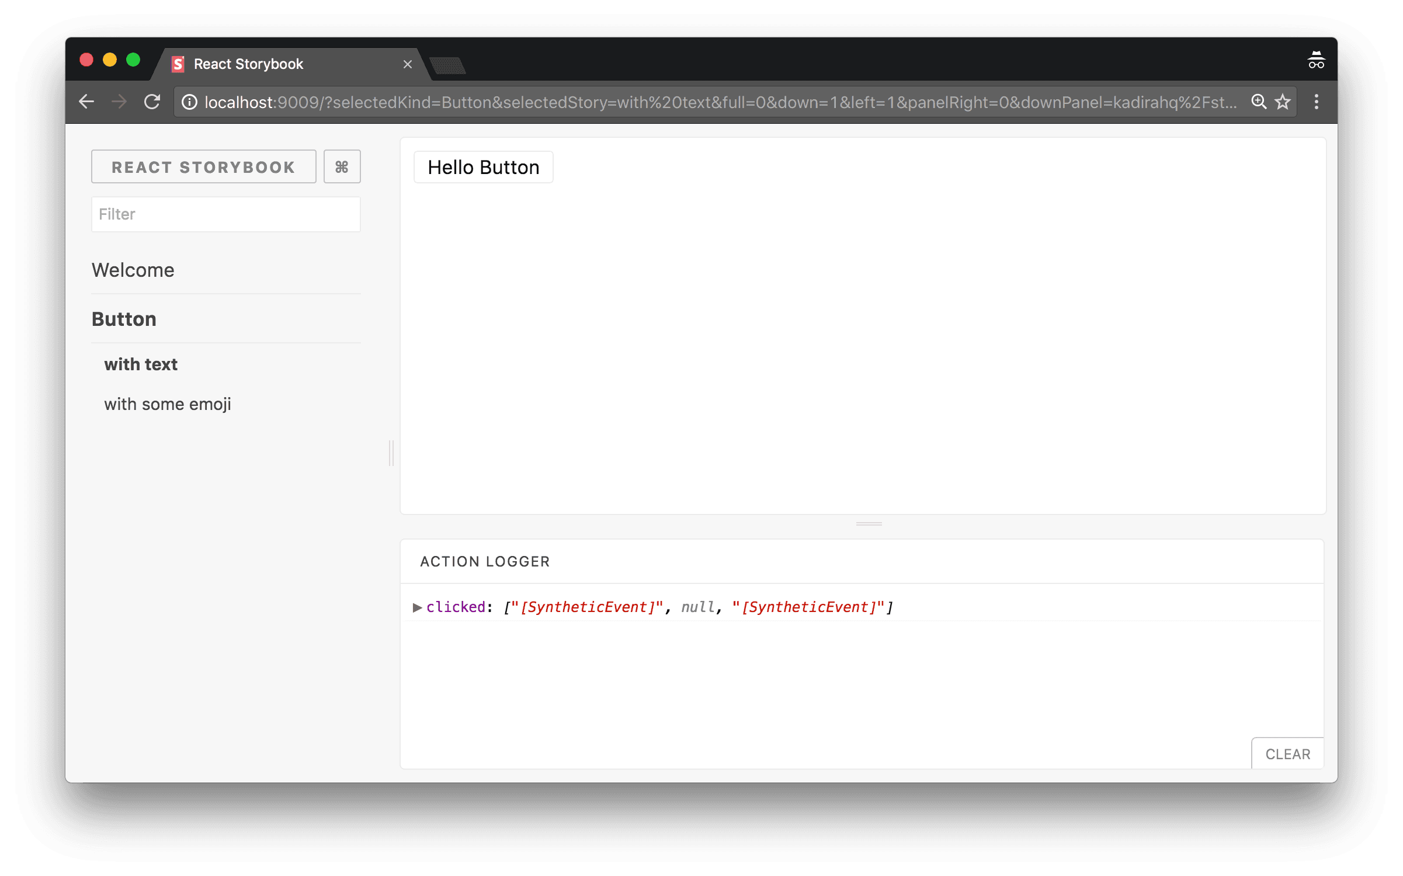Click the browser forward arrow
Screen dimensions: 1403x876
[119, 102]
